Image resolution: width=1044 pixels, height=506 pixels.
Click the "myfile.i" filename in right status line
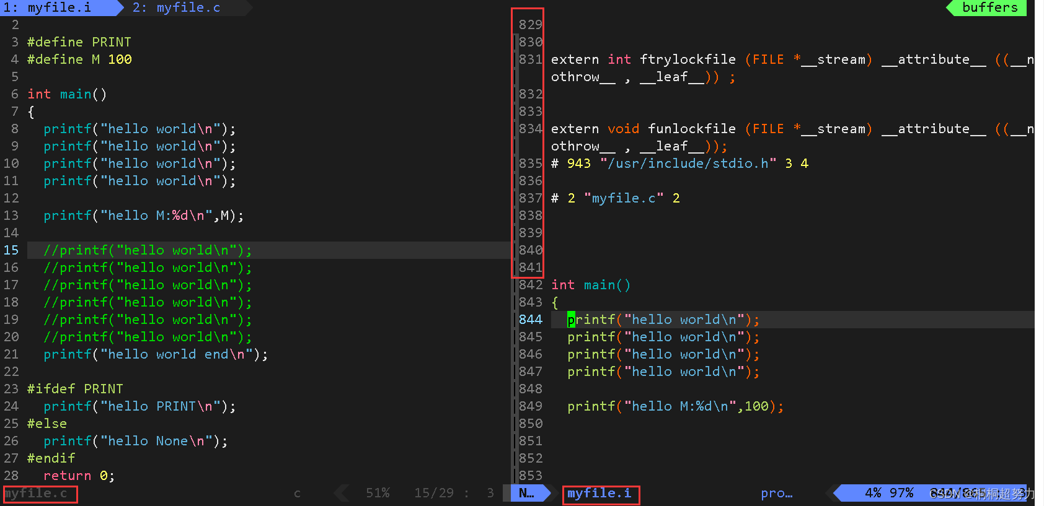coord(599,493)
